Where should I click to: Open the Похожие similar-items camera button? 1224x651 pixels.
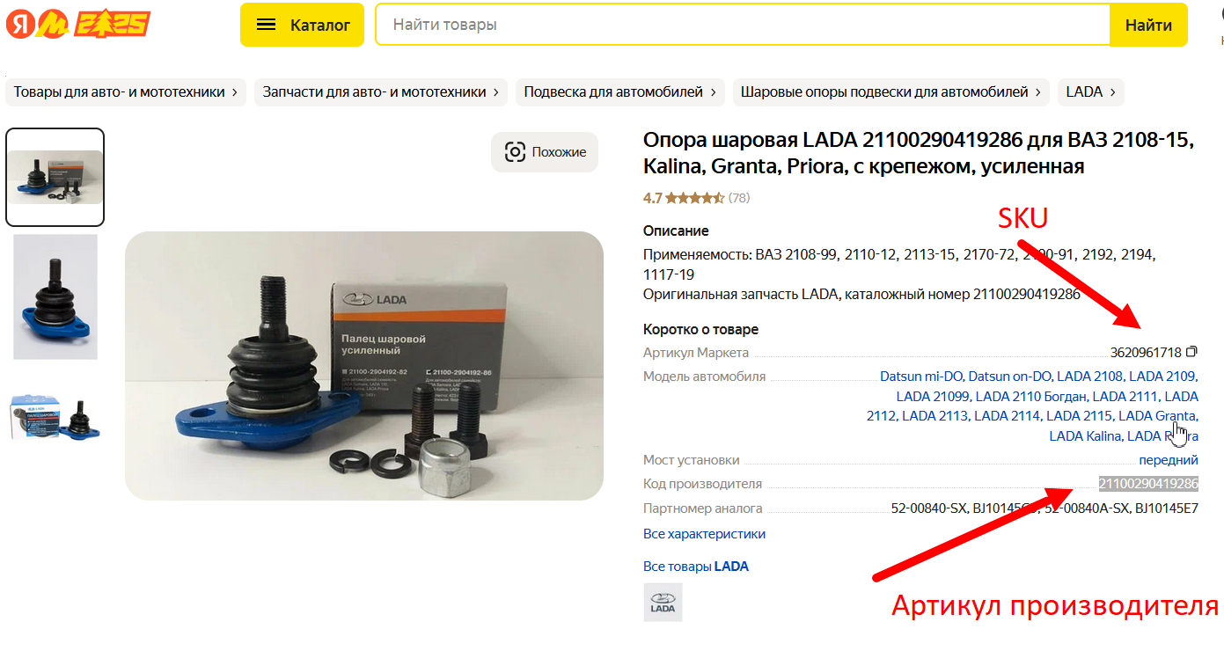point(545,152)
